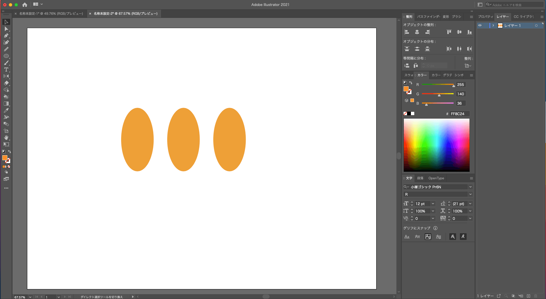Viewport: 546px width, 299px height.
Task: Select the Direct Selection tool
Action: (x=6, y=29)
